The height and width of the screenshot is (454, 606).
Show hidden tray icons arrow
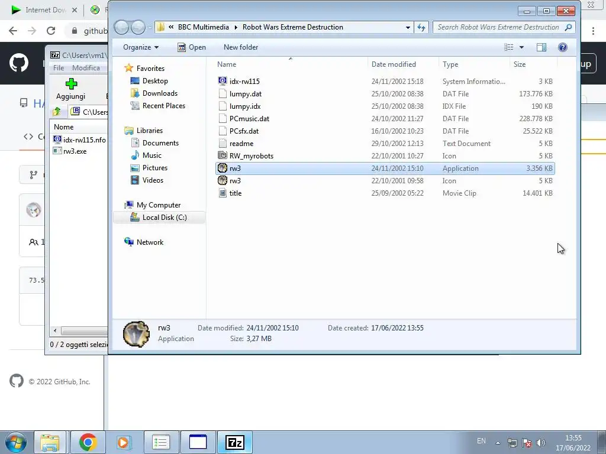point(498,443)
